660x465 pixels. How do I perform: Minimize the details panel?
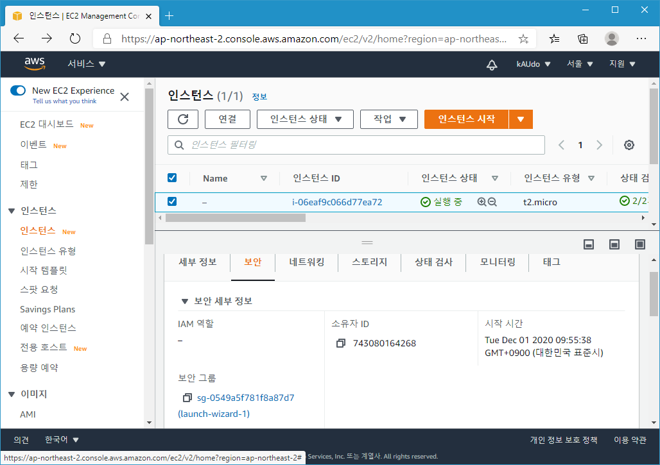coord(589,244)
